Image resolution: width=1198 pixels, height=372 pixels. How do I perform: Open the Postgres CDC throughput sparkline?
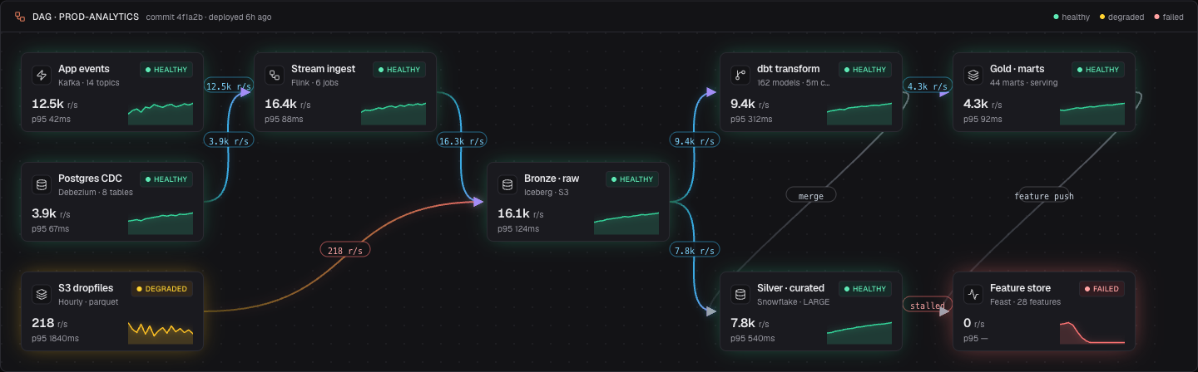tap(161, 223)
